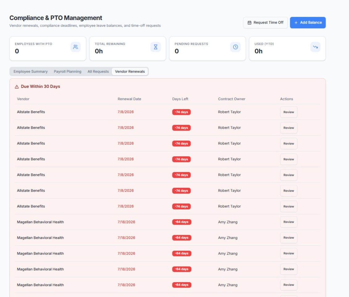349x297 pixels.
Task: Click the people icon in Employees with PTO card
Action: [76, 47]
